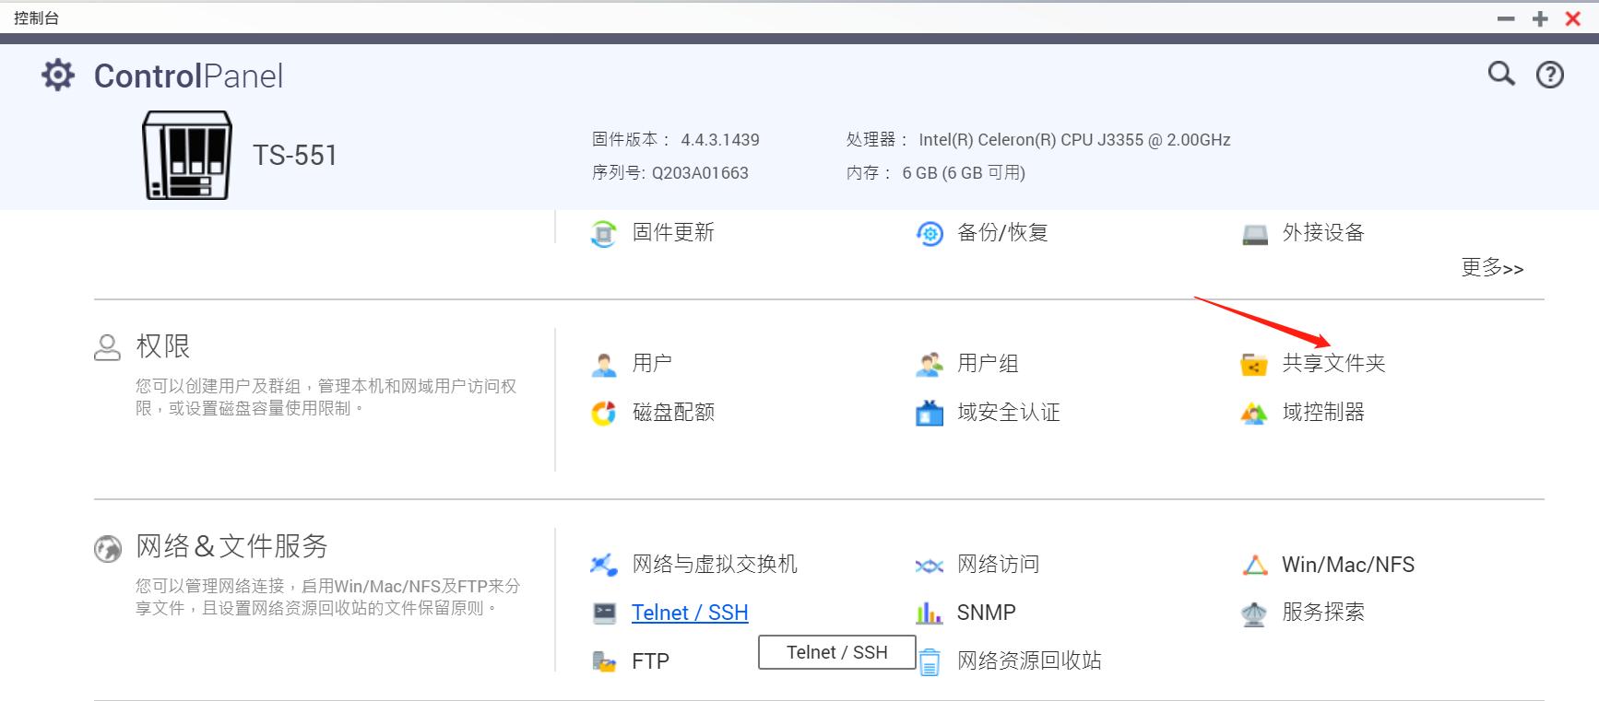Click the Network Access (网络访问) icon
1599x701 pixels.
click(930, 566)
